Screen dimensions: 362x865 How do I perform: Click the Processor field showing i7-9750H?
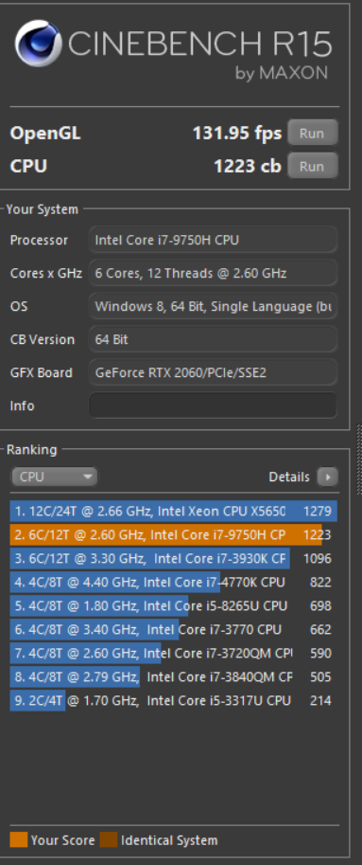tap(213, 240)
